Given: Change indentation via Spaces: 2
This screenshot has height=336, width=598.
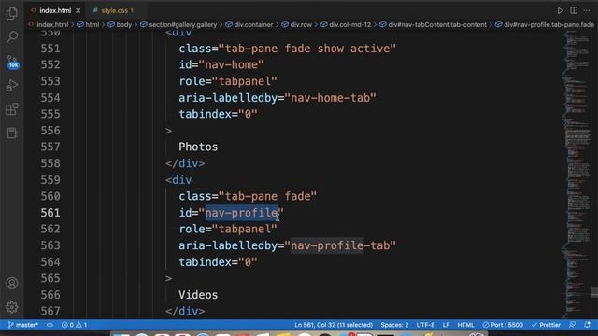Looking at the screenshot, I should click(x=394, y=325).
